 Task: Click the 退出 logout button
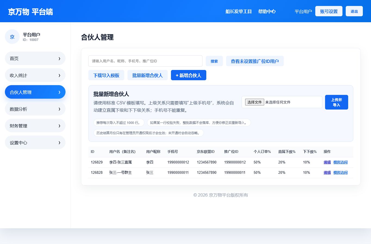click(354, 11)
